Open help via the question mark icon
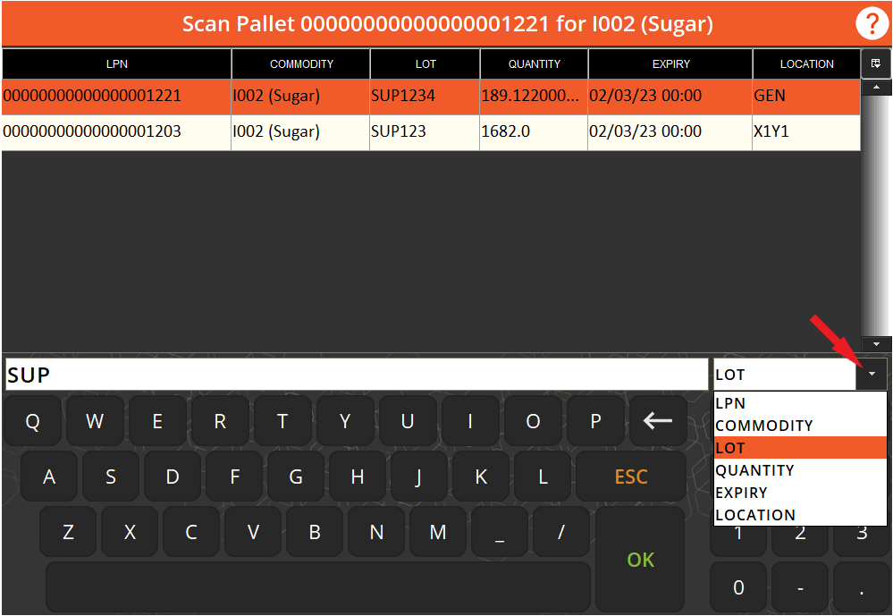This screenshot has height=616, width=893. point(872,23)
